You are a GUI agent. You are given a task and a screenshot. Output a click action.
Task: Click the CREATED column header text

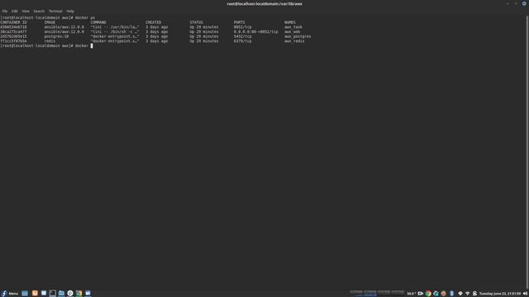(x=154, y=22)
